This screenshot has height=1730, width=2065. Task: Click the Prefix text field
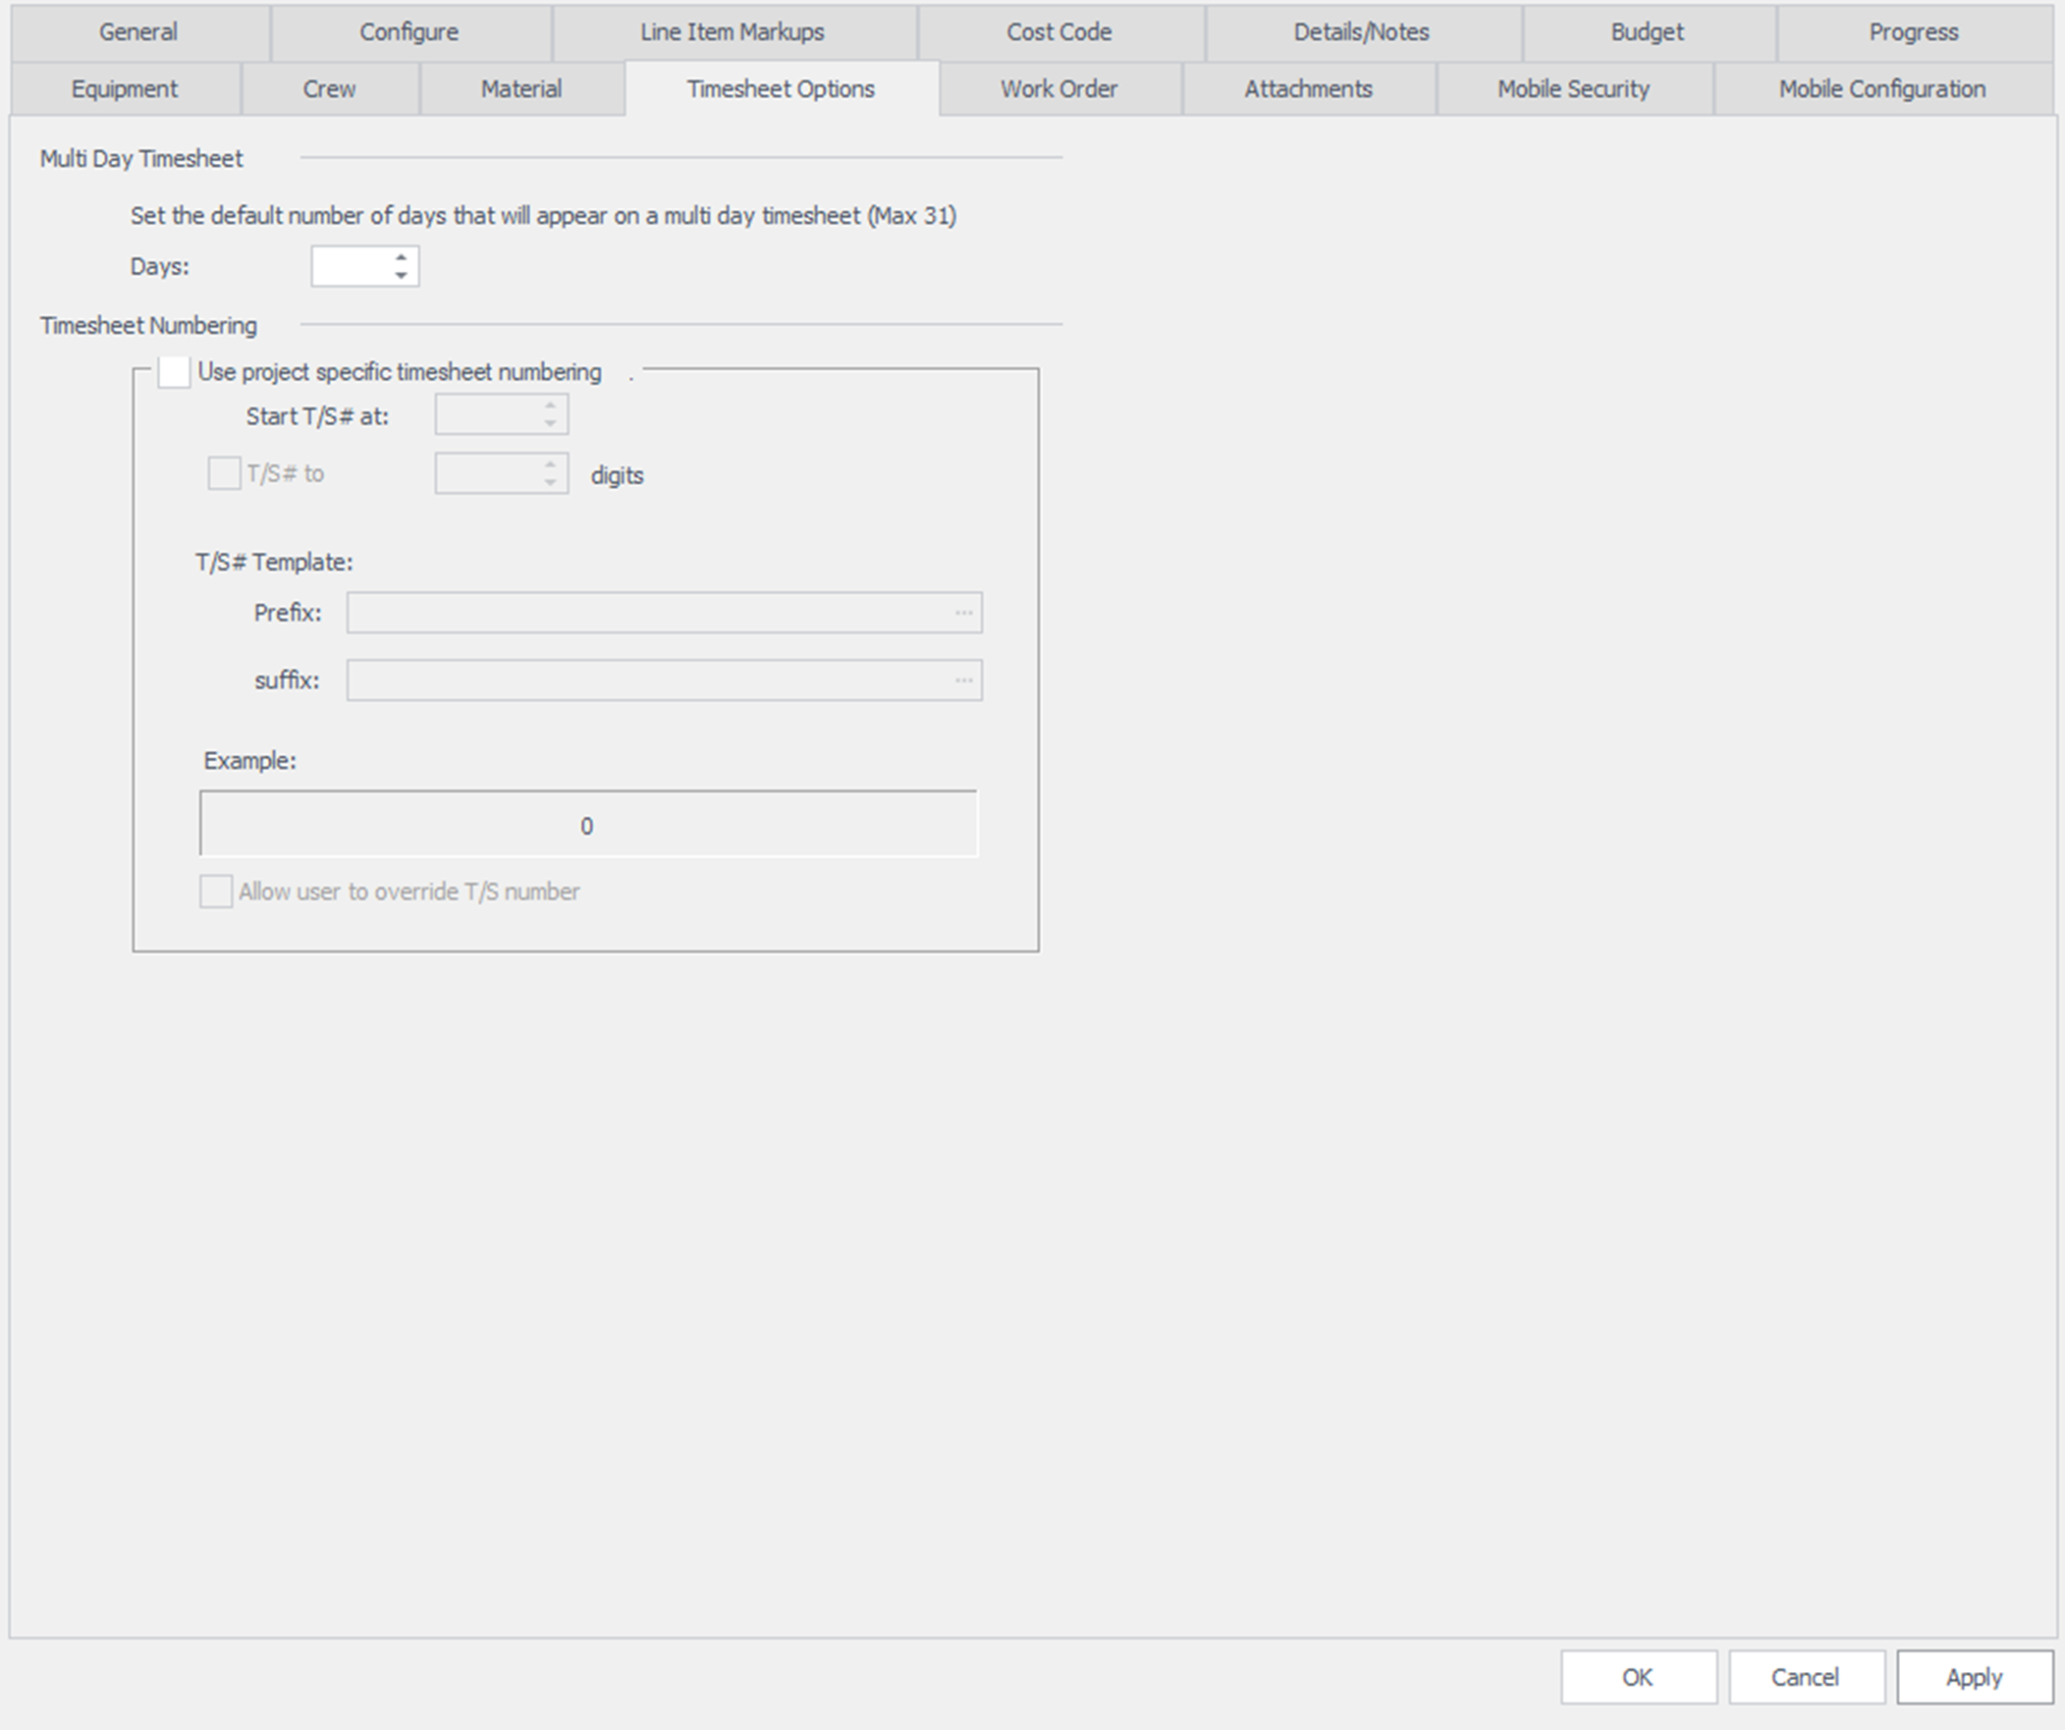[x=649, y=613]
